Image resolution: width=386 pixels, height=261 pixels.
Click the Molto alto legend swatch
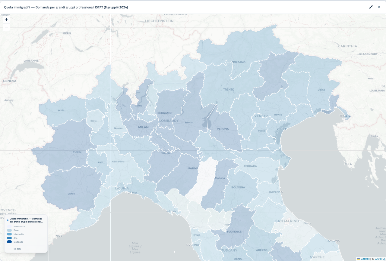click(x=9, y=242)
